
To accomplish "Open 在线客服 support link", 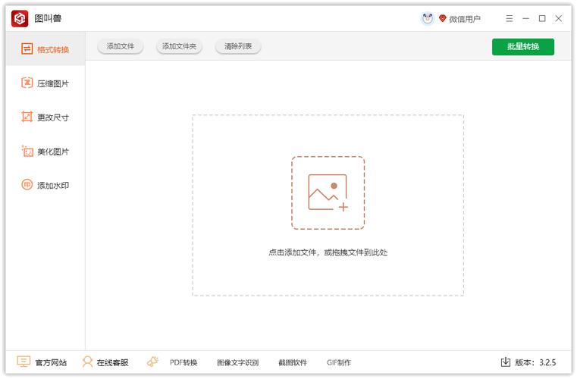I will pyautogui.click(x=113, y=363).
